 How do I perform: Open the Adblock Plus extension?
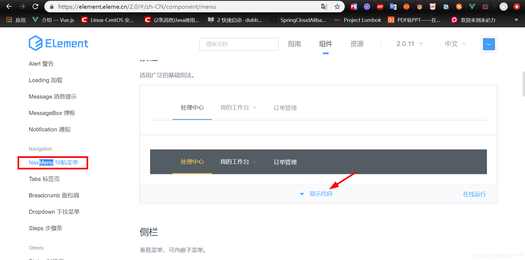(x=380, y=6)
